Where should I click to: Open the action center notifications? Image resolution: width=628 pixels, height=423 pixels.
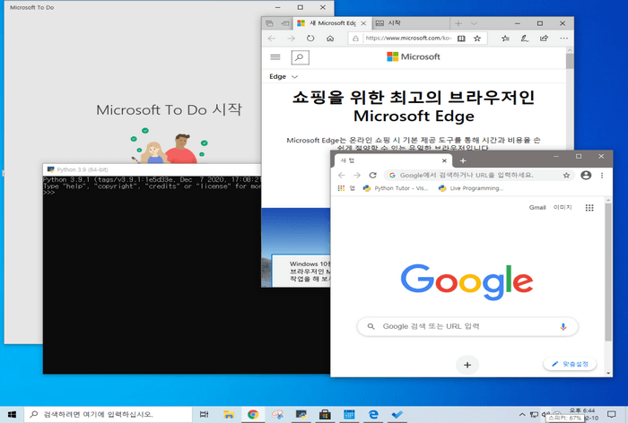(x=611, y=415)
